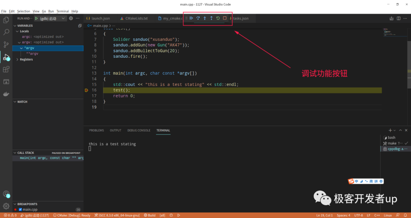Viewport: 411px width, 218px height.
Task: Open editor more actions ellipsis
Action: tap(406, 18)
